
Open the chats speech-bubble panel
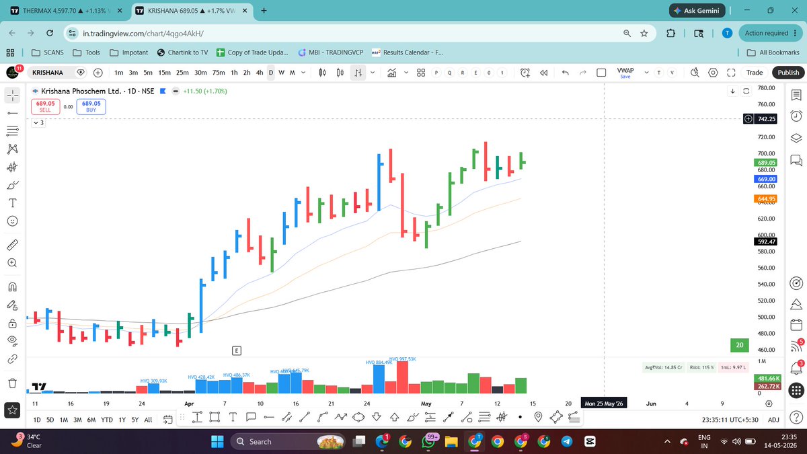796,159
